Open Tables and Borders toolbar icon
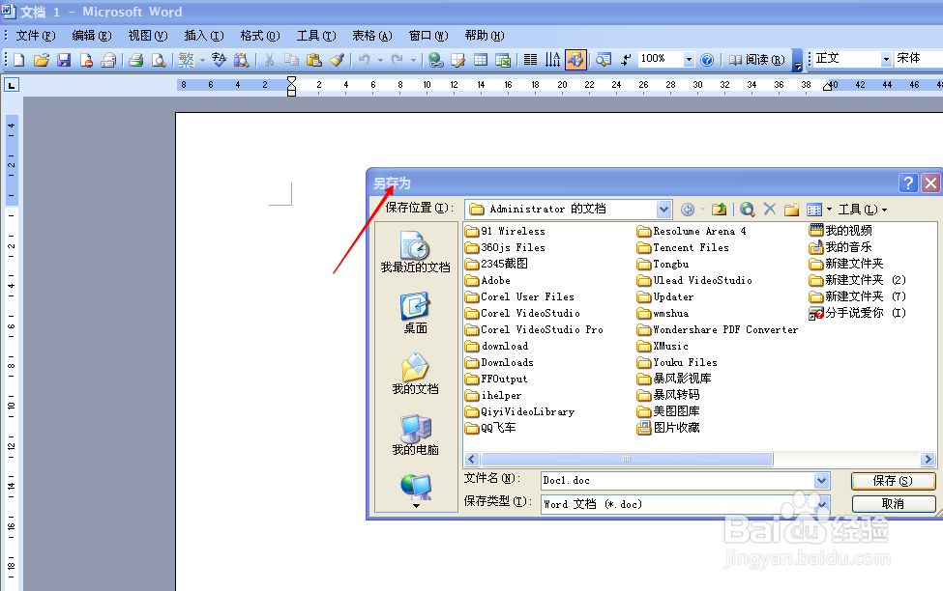The width and height of the screenshot is (943, 591). point(458,60)
